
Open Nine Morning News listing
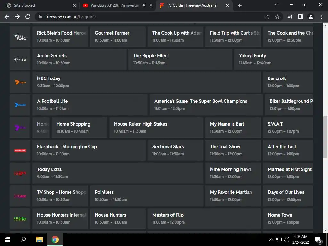[x=233, y=173]
